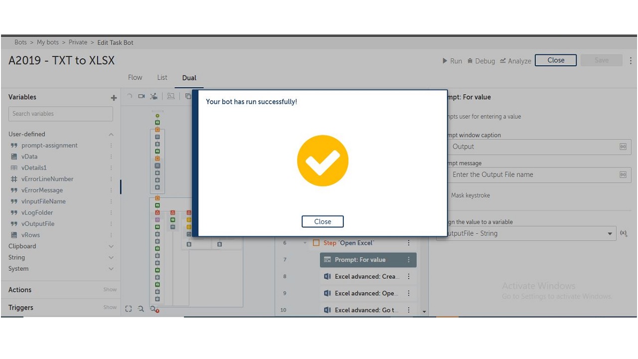Click the recorder camera icon in flow toolbar

coord(142,96)
